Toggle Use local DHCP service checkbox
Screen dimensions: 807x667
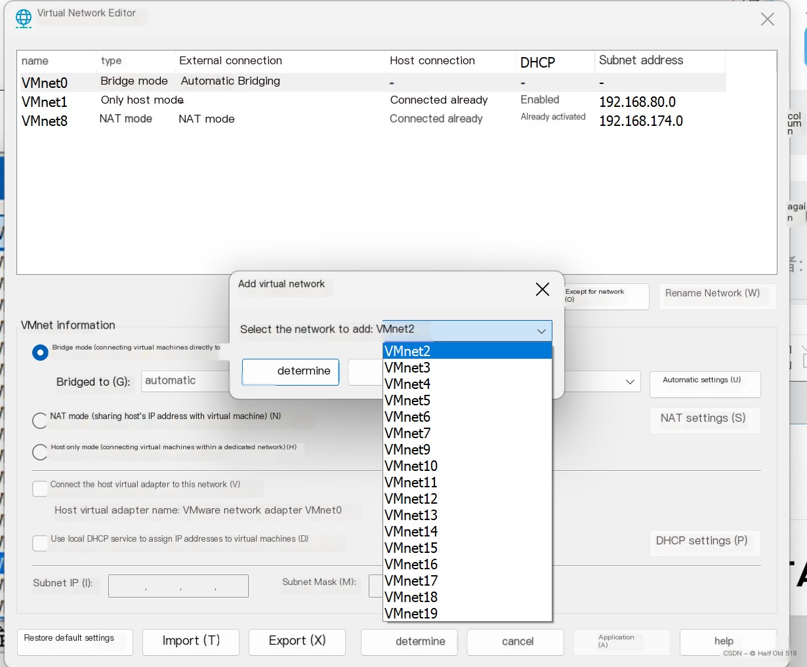tap(40, 543)
